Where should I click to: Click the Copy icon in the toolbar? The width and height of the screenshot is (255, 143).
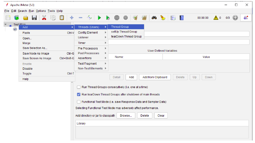[53, 18]
